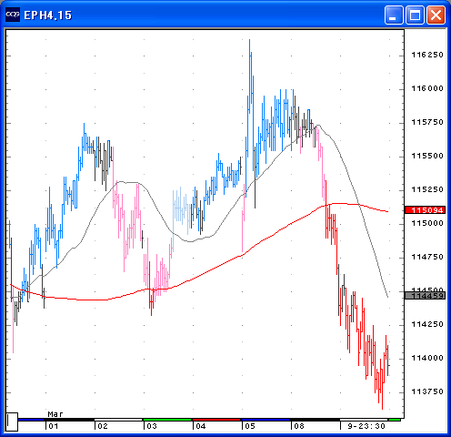Click the 05 date label on time axis
The image size is (451, 437).
[250, 426]
